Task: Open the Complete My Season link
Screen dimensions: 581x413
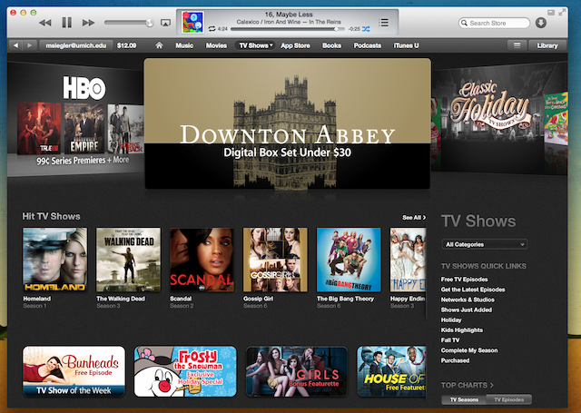Action: 469,350
